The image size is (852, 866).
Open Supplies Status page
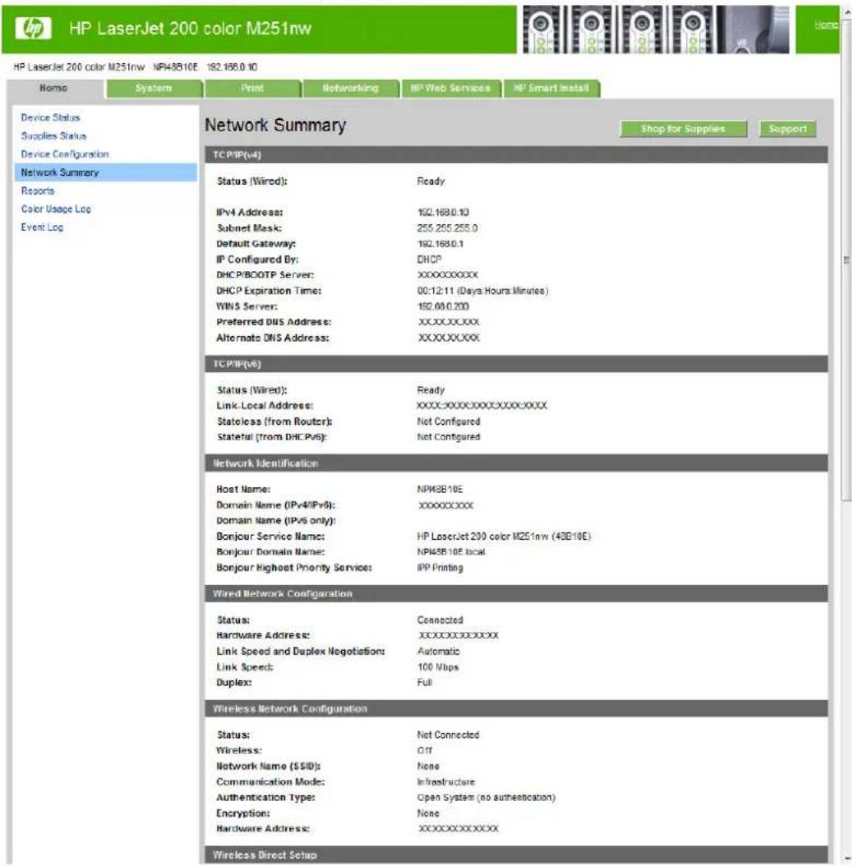(53, 136)
